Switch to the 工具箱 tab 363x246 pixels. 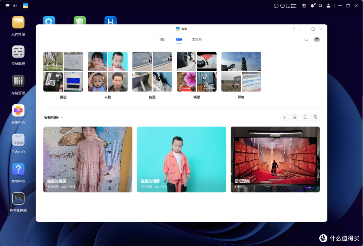click(x=197, y=40)
